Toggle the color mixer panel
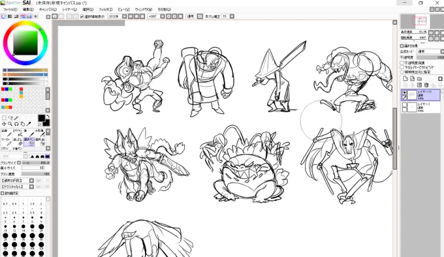444x257 pixels. [x=23, y=16]
